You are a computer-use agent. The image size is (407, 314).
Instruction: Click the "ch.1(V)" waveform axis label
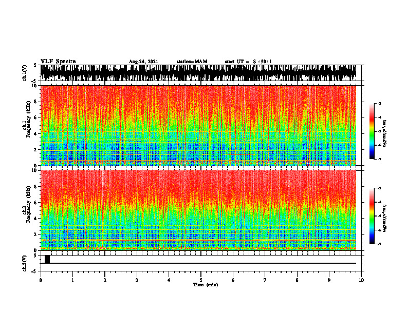(25, 73)
